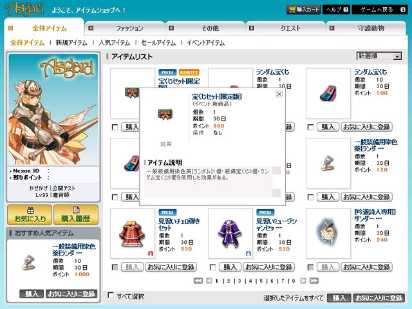The image size is (412, 309).
Task: Check the box for 見習いミュージシャンセット
Action: point(212,268)
